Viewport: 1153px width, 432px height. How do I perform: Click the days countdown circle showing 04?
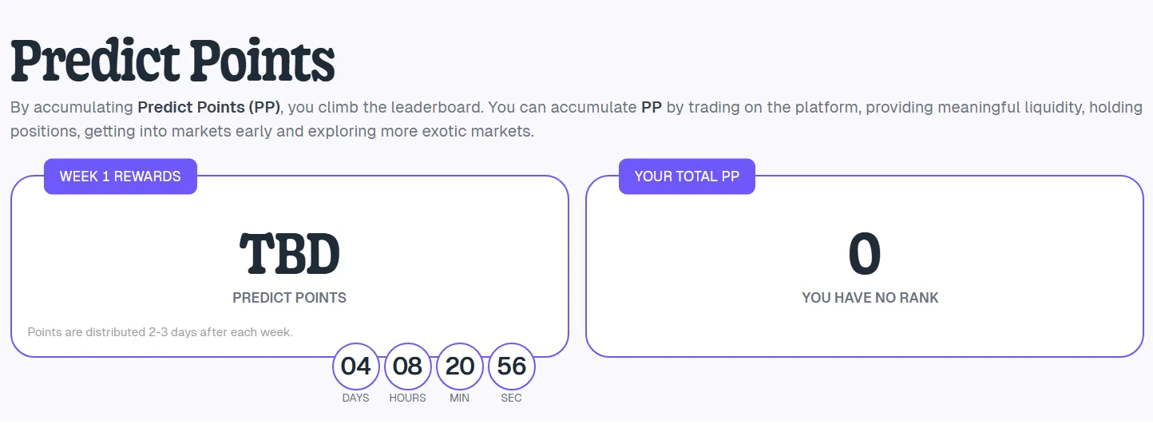[356, 367]
